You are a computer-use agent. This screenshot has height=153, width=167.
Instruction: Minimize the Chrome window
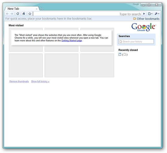pos(143,5)
